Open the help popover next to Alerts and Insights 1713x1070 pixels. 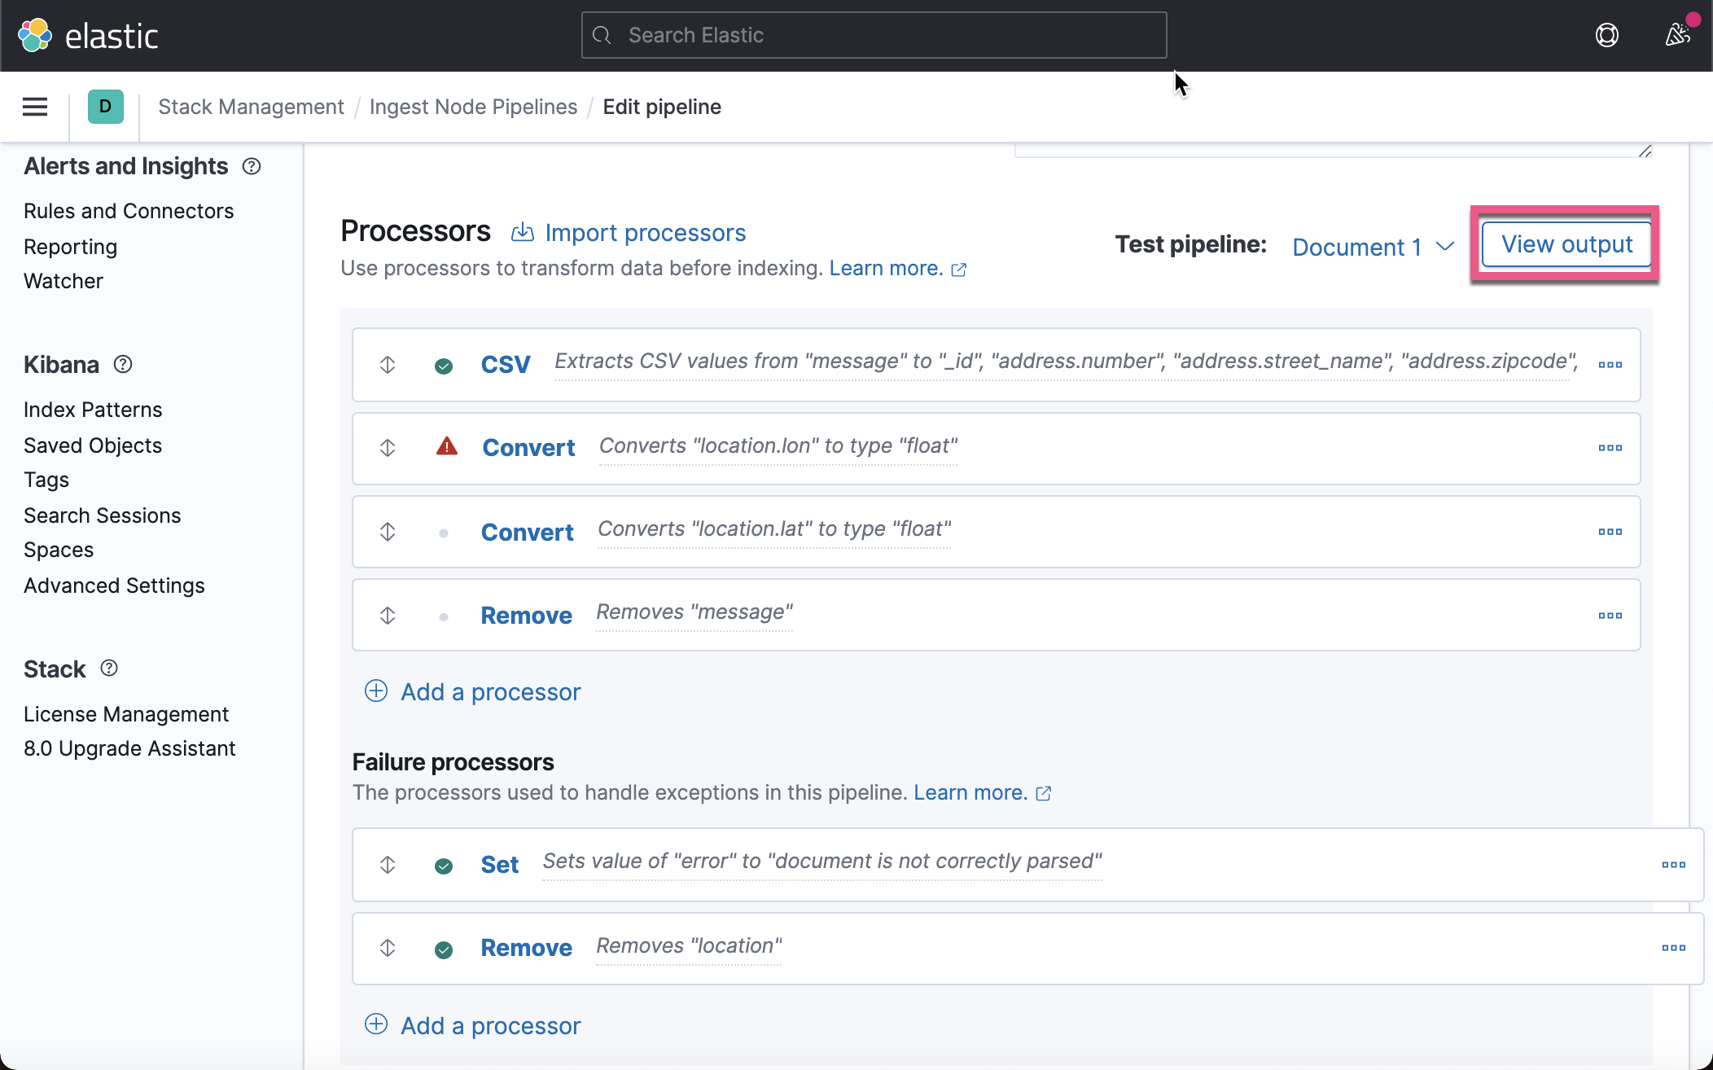[251, 166]
